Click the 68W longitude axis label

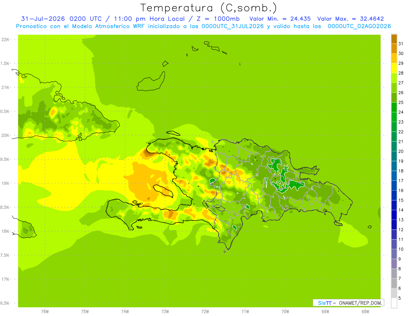(x=365, y=312)
